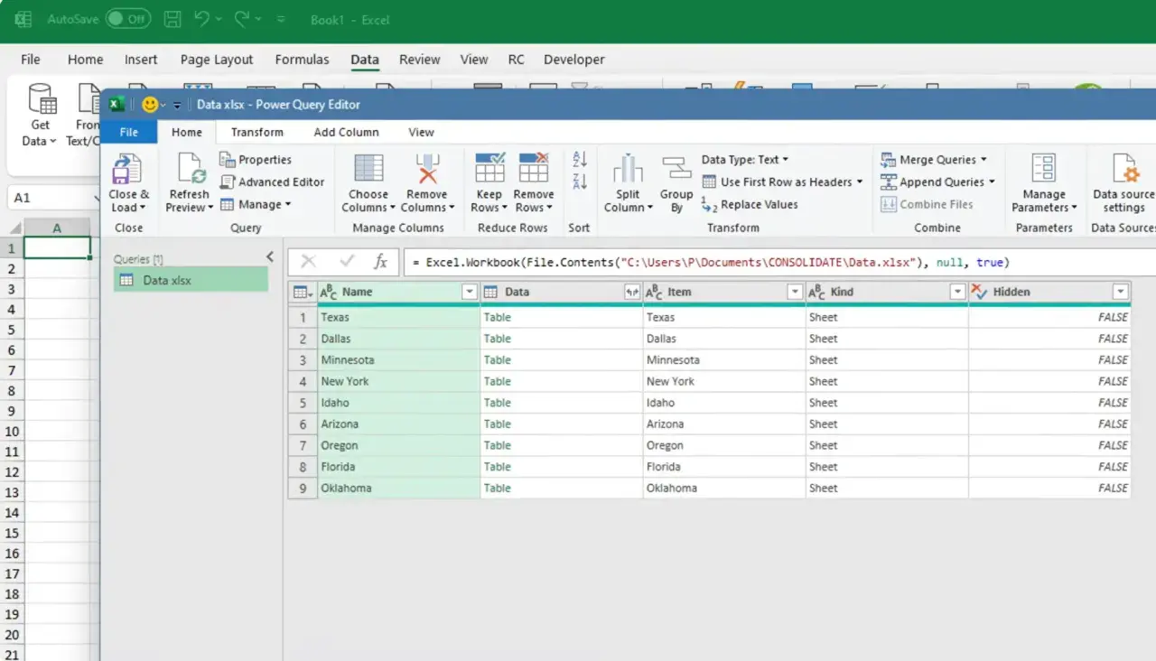Viewport: 1156px width, 661px height.
Task: Open the Hidden column filter dropdown
Action: (x=1120, y=293)
